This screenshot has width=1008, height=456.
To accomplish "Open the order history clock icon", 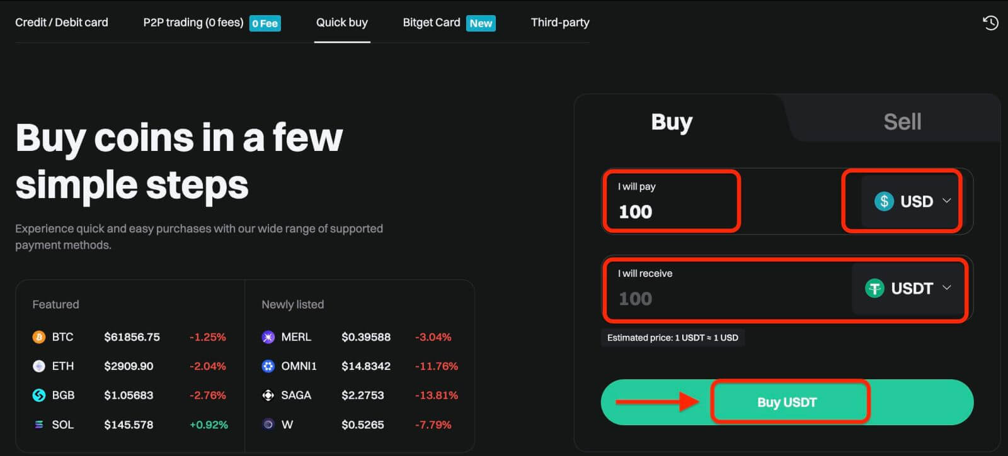I will coord(990,23).
